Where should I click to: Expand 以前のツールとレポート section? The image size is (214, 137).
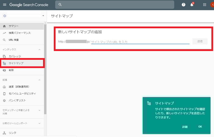point(39,123)
